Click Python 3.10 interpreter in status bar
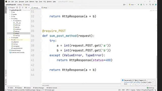 point(145,90)
